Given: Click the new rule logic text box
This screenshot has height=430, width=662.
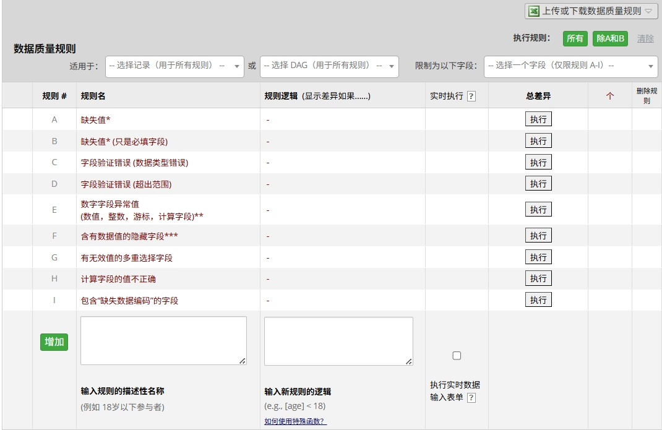Looking at the screenshot, I should click(x=338, y=341).
